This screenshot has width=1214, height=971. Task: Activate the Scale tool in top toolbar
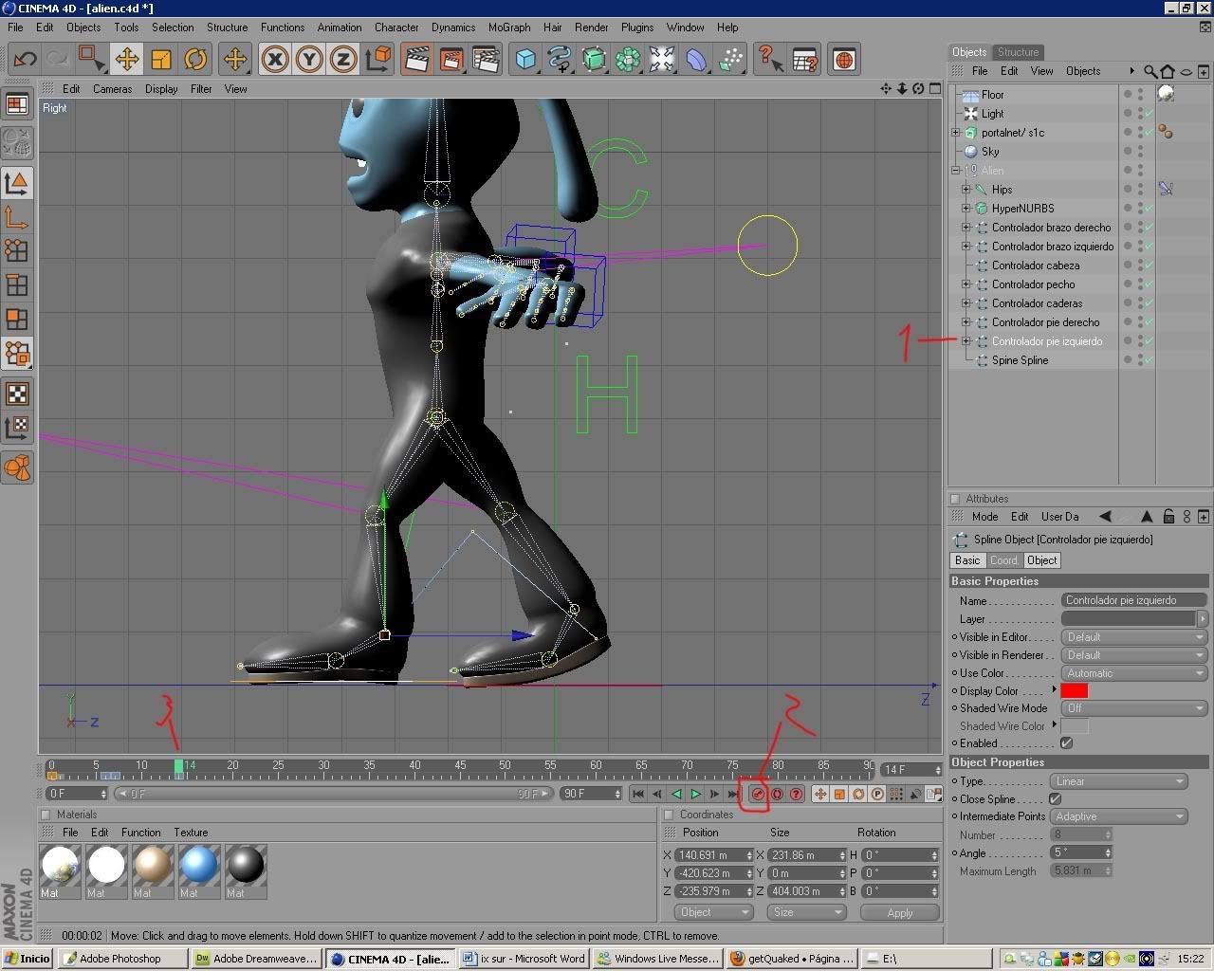(x=161, y=60)
